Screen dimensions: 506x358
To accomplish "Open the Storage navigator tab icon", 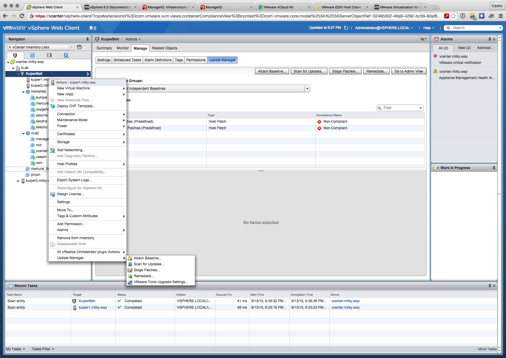I will click(49, 55).
